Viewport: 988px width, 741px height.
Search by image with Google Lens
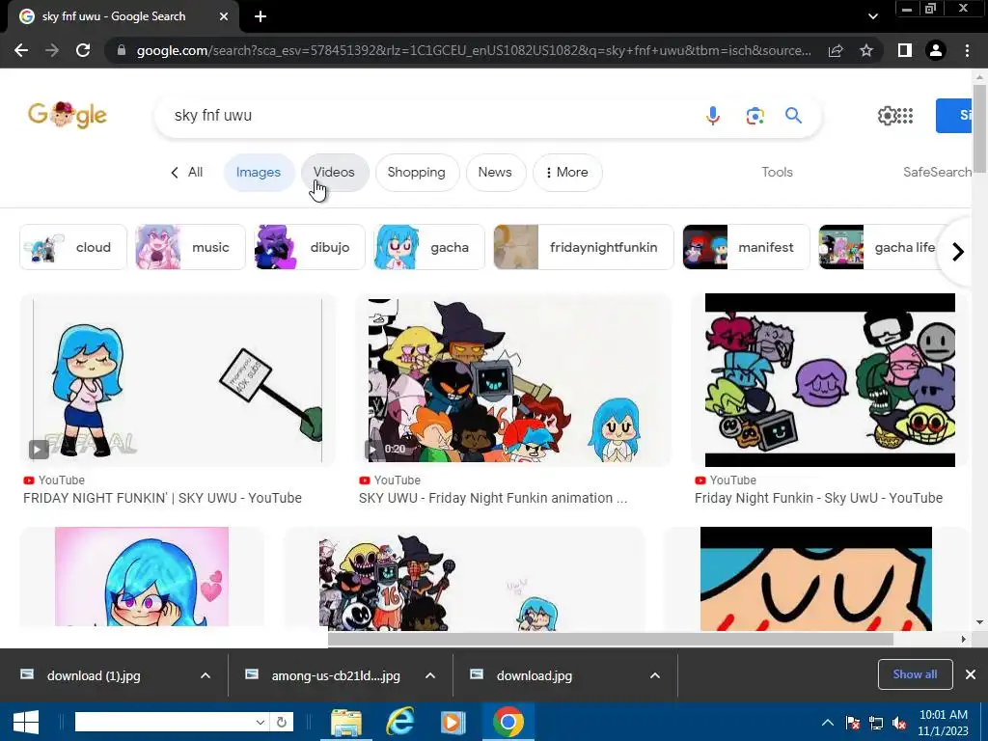pos(755,116)
